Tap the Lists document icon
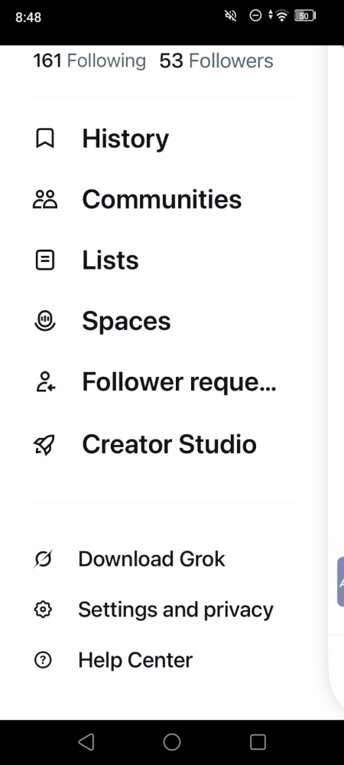 45,260
